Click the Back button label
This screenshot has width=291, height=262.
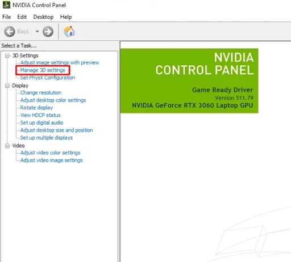(x=23, y=31)
